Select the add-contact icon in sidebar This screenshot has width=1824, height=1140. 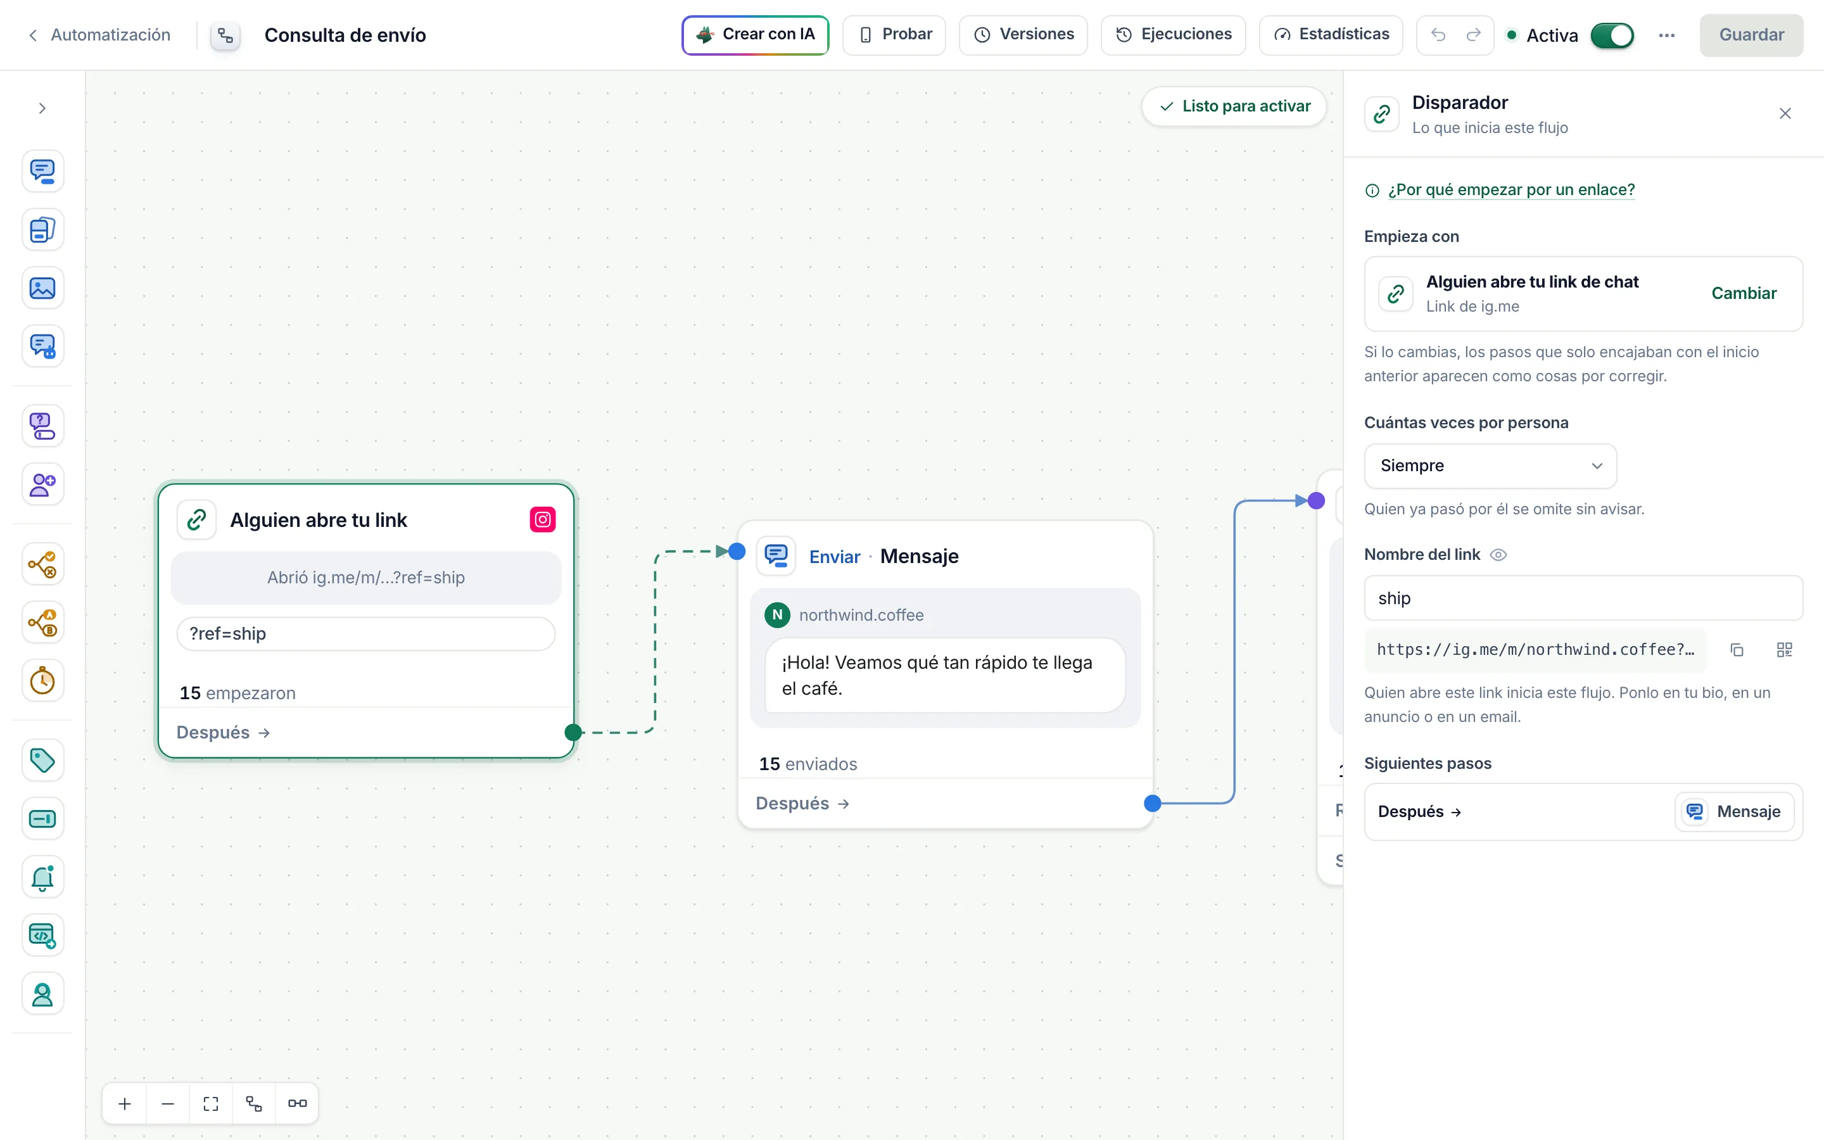click(43, 484)
